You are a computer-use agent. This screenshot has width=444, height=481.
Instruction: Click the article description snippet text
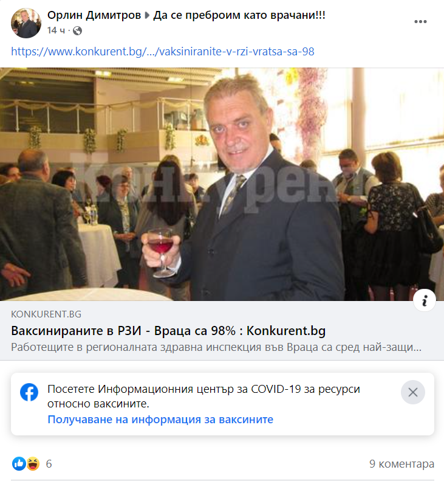[216, 347]
